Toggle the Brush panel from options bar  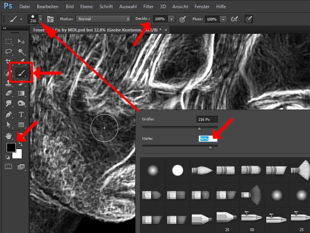(50, 19)
